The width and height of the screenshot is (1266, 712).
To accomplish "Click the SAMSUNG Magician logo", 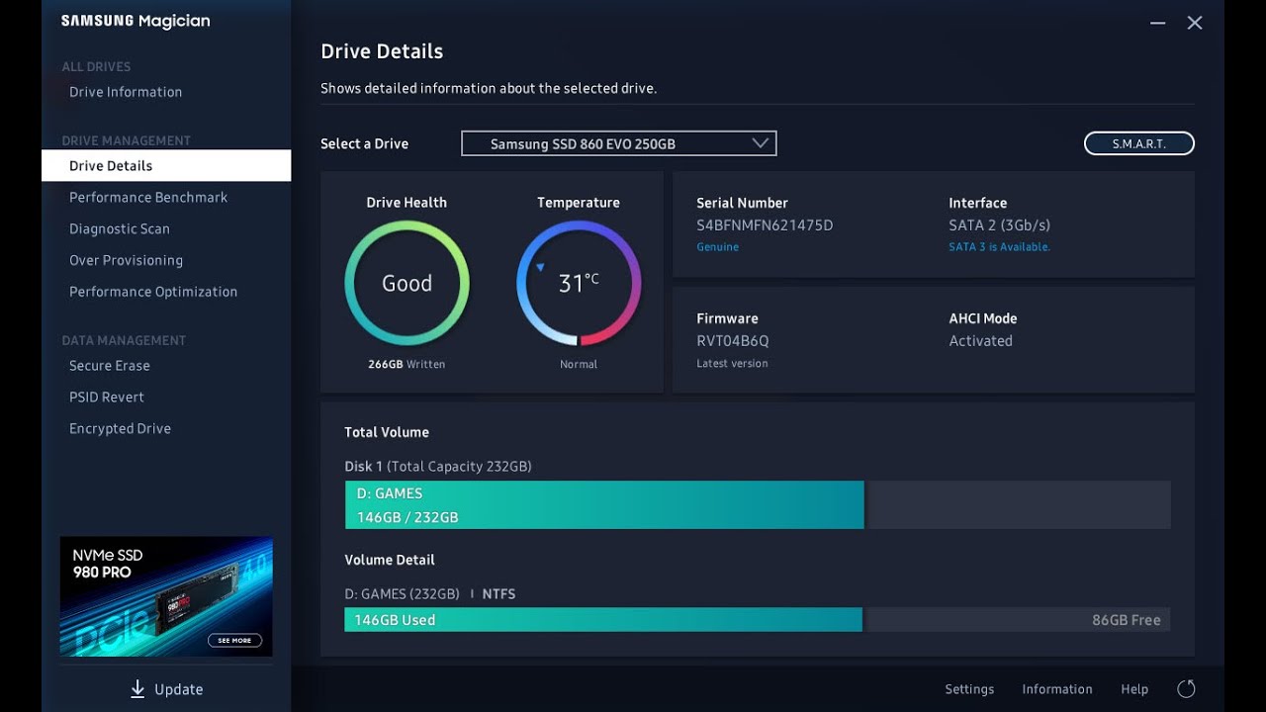I will tap(136, 22).
